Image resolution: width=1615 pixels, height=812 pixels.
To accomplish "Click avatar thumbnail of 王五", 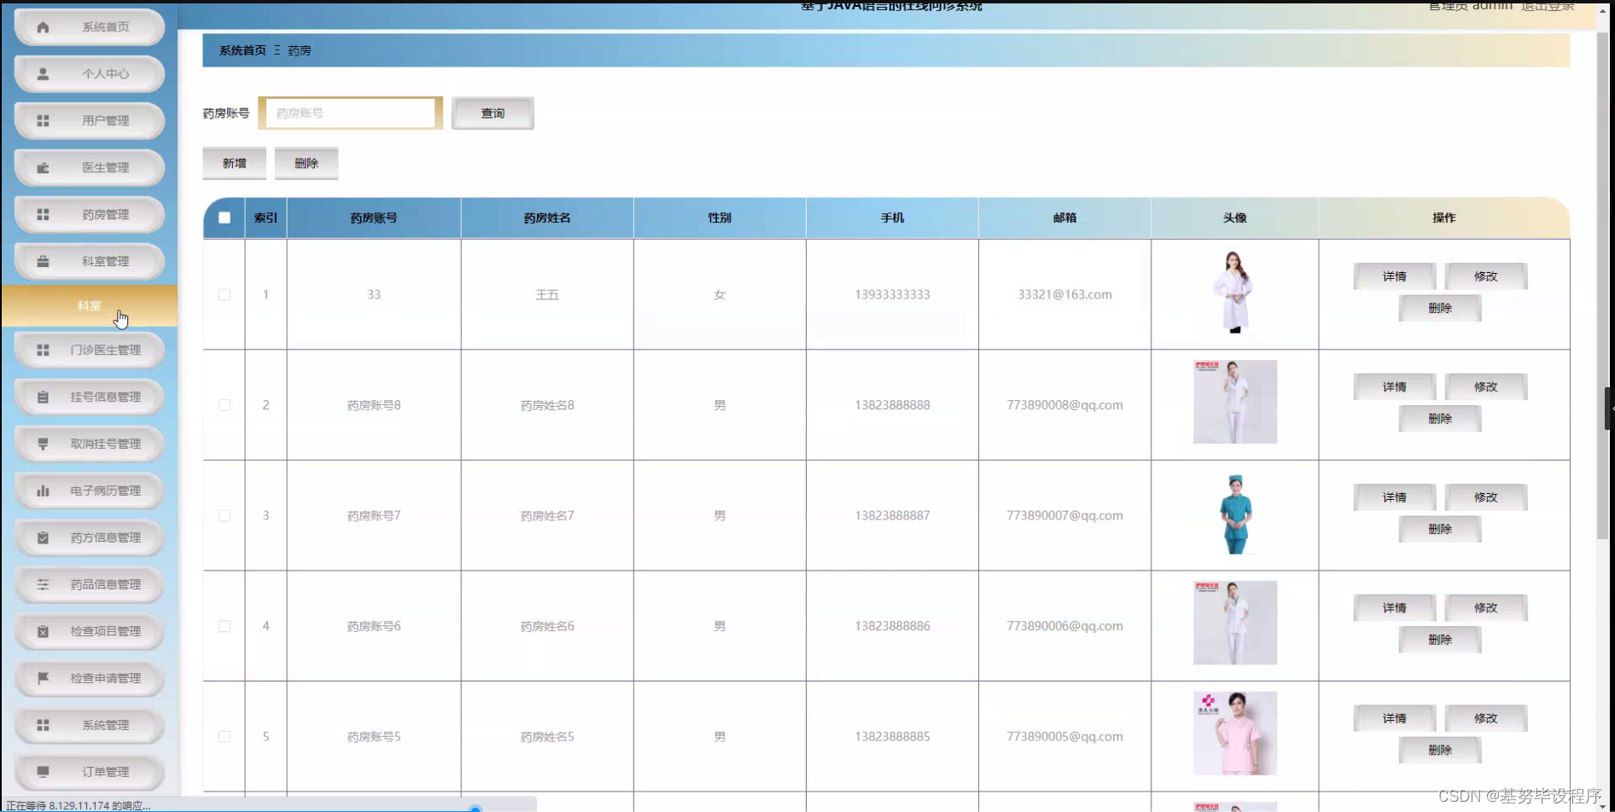I will (1234, 293).
